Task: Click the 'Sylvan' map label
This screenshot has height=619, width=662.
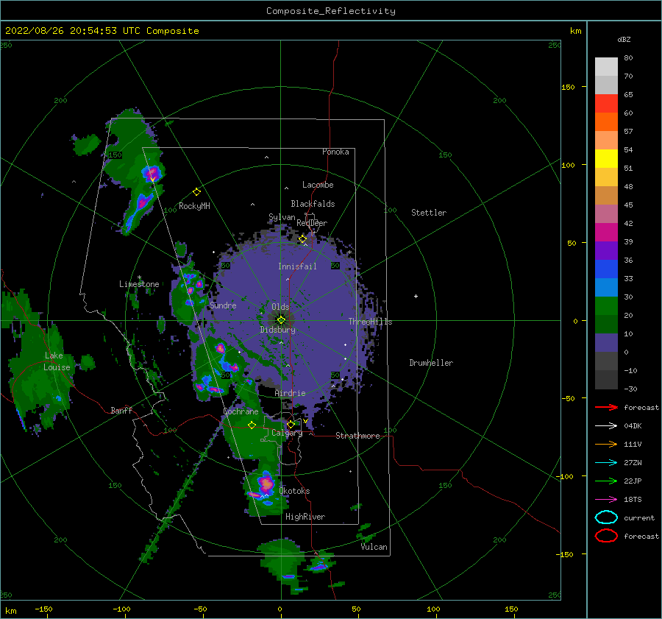Action: click(x=282, y=217)
